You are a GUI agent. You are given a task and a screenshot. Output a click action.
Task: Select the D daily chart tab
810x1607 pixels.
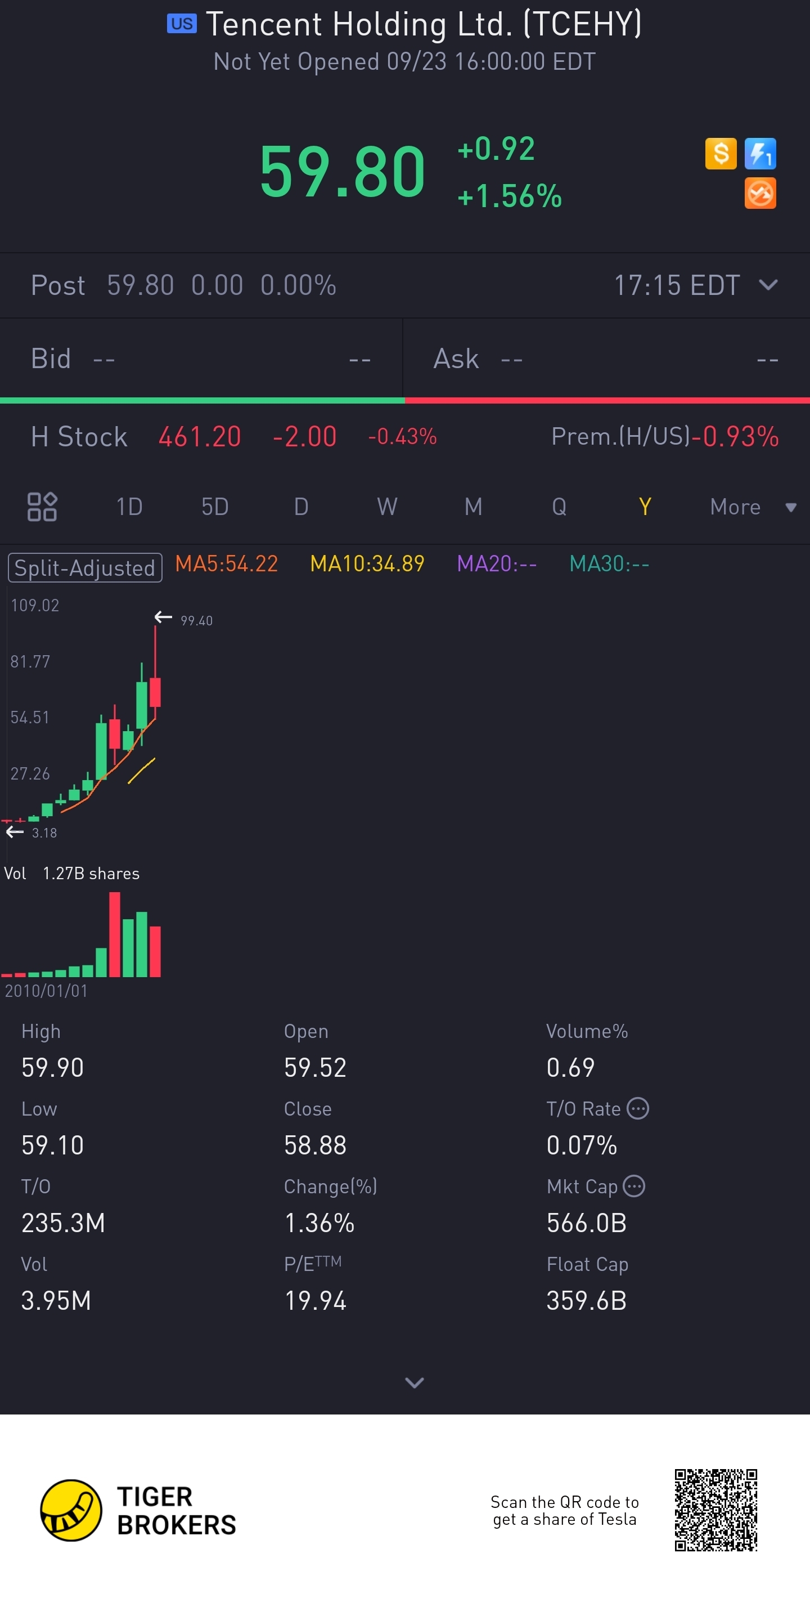(300, 507)
